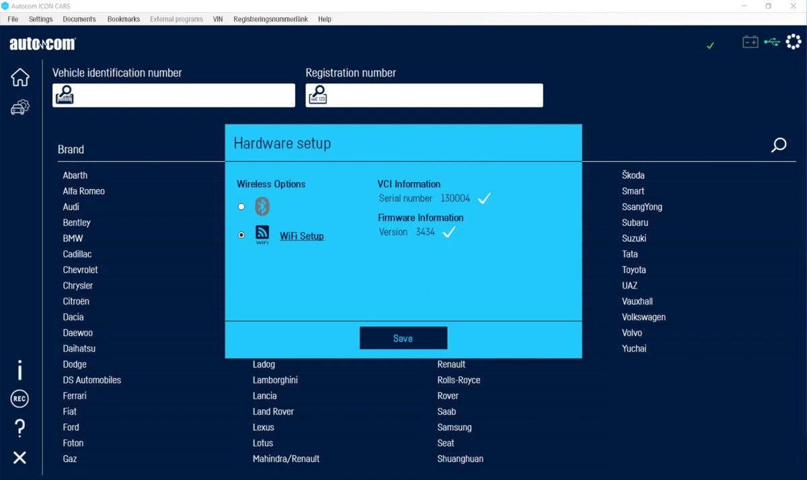The image size is (807, 480).
Task: Select the Renault brand
Action: [451, 364]
